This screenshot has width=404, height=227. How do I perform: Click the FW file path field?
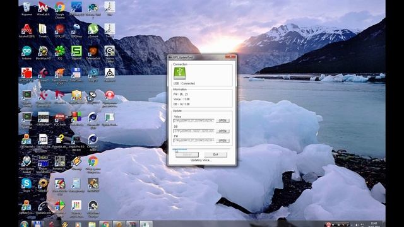(x=194, y=141)
